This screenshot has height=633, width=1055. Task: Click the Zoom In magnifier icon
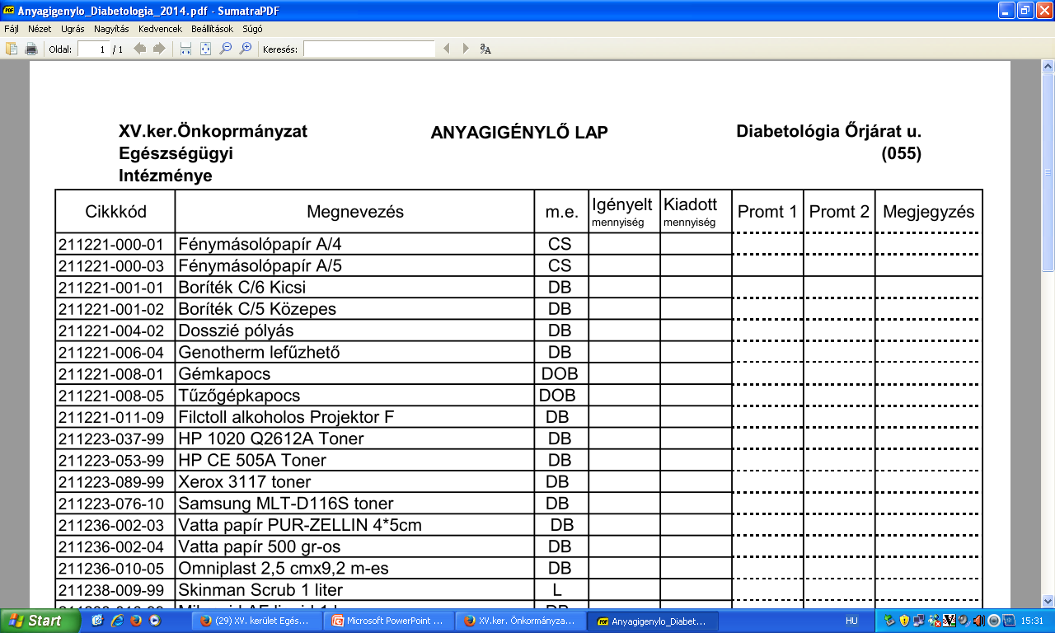[x=245, y=49]
